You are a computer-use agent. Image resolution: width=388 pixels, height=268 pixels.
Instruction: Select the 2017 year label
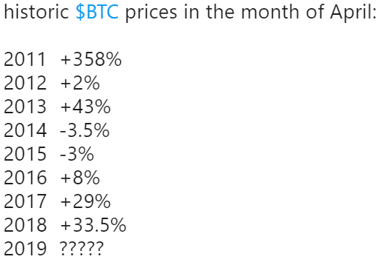(x=25, y=201)
